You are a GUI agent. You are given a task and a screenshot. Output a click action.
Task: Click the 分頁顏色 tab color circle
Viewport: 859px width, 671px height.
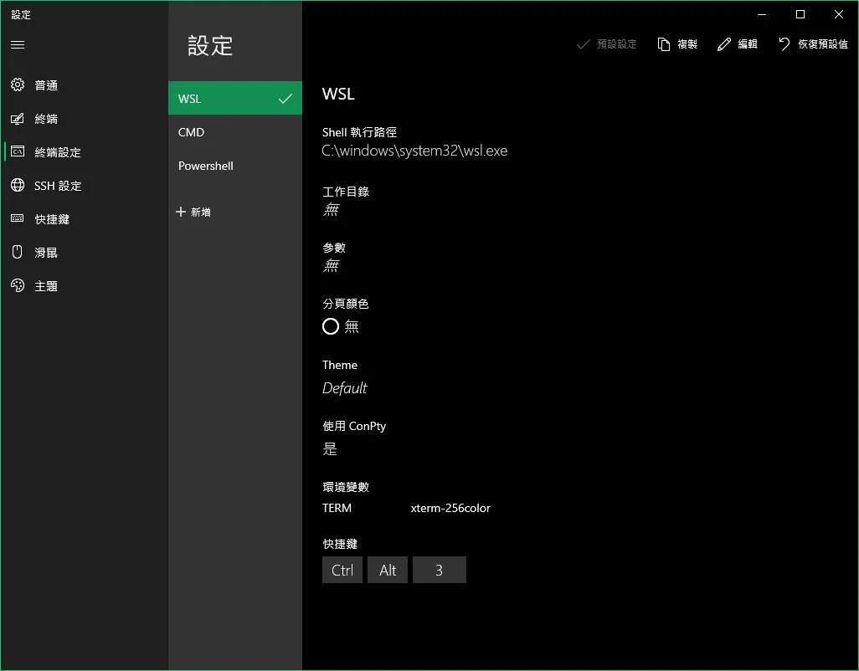[x=331, y=326]
